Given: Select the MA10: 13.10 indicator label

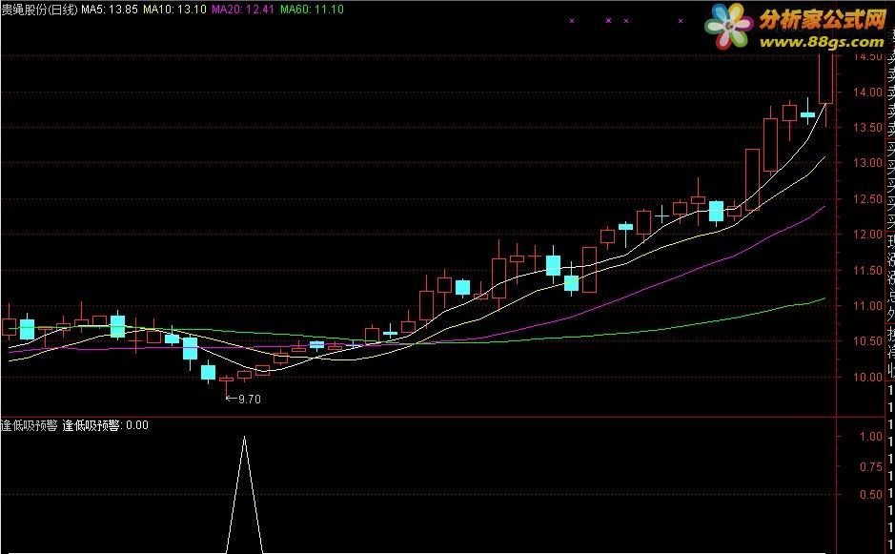Looking at the screenshot, I should click(174, 10).
